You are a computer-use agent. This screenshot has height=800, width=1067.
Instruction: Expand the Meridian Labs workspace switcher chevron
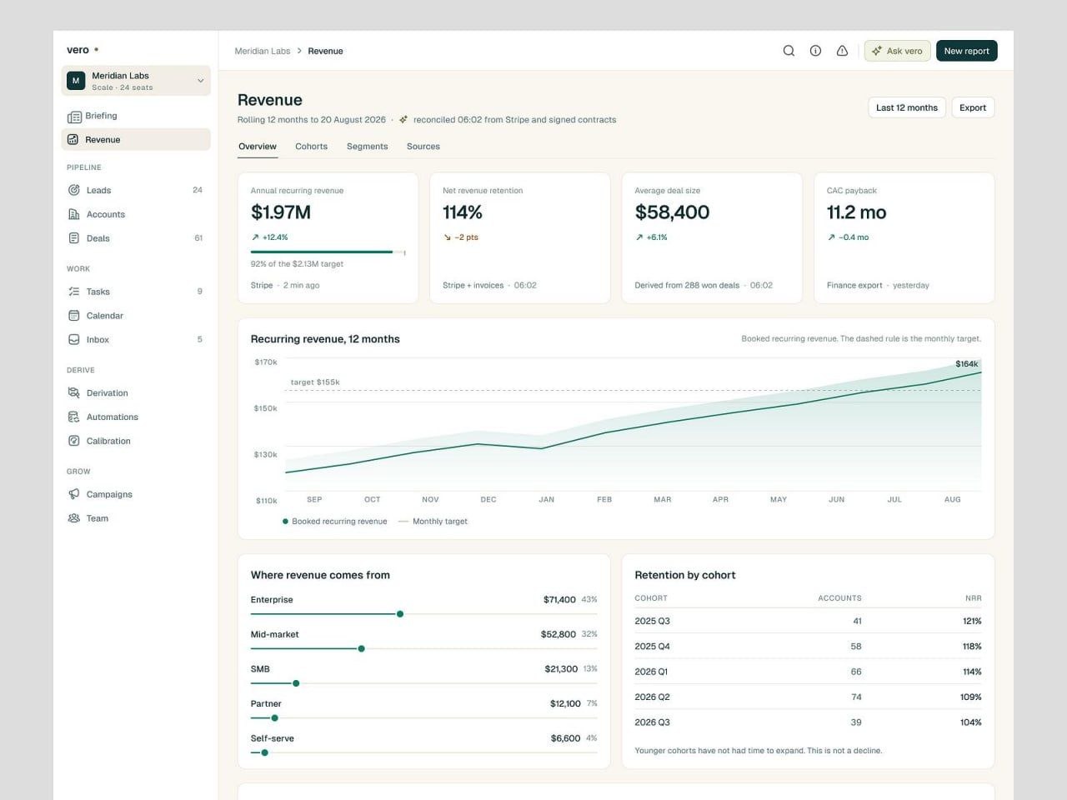(200, 81)
